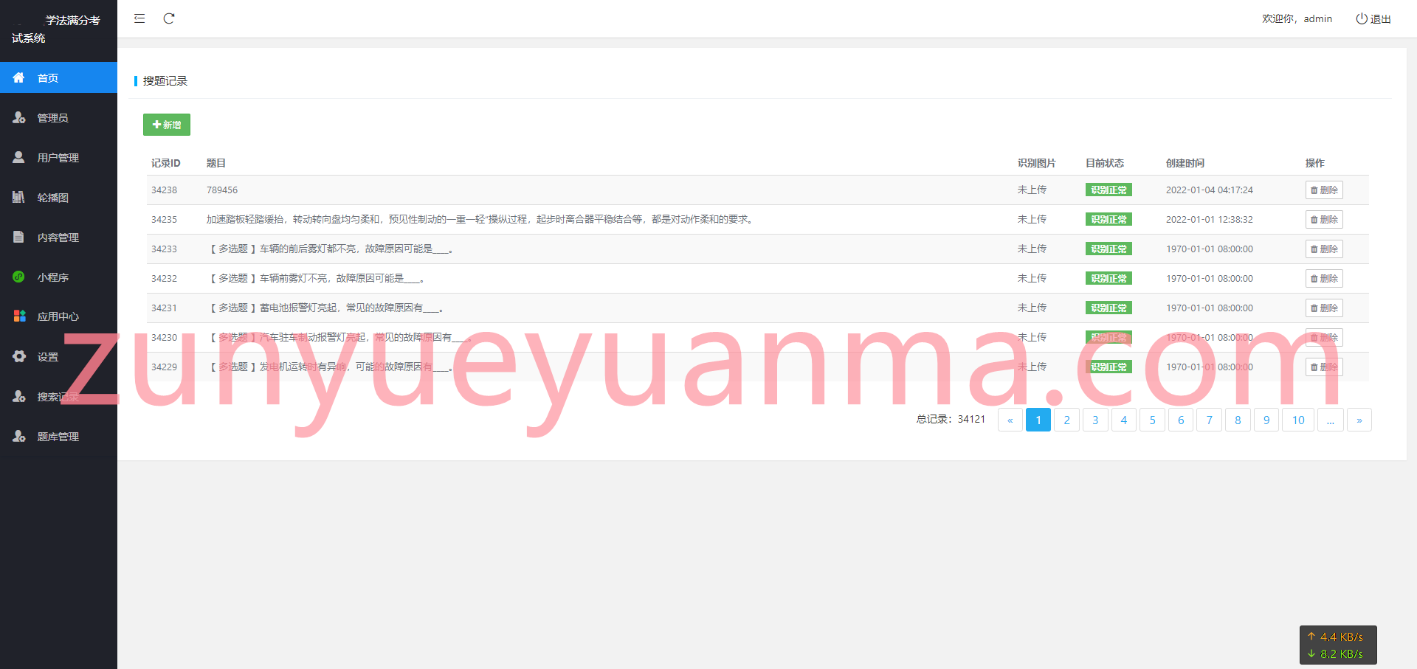Click question 车辆的前后雾灯都不亮
Screen dimensions: 1417x669
pos(330,249)
